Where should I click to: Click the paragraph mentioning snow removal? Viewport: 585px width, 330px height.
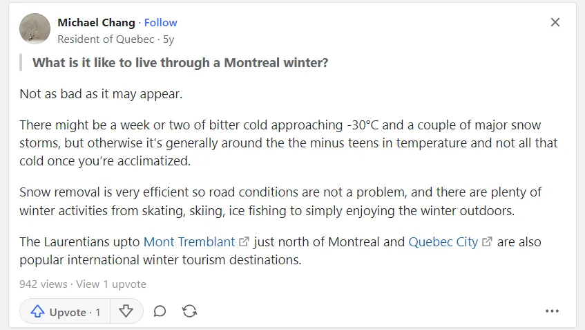(280, 201)
